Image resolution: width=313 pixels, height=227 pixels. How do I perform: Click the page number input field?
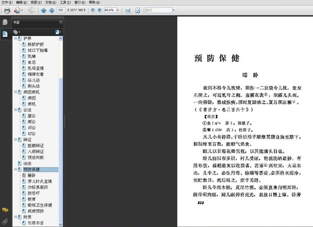(61, 10)
